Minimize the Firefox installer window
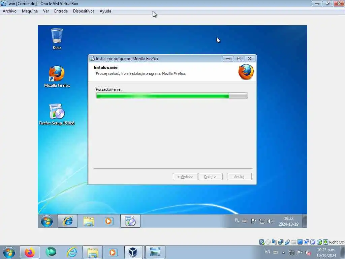The height and width of the screenshot is (259, 345). pos(228,59)
